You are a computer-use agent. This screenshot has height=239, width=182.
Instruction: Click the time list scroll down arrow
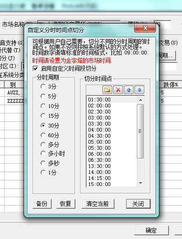point(141,183)
